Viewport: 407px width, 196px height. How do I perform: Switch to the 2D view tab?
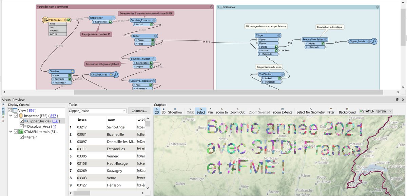pyautogui.click(x=157, y=112)
